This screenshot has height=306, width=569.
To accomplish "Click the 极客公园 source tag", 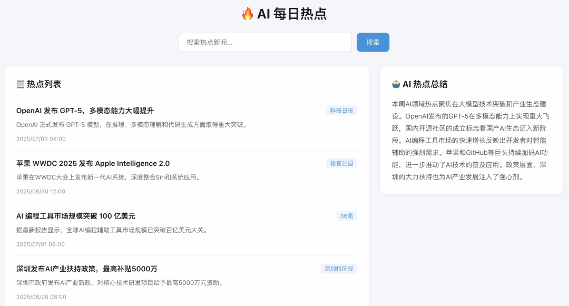I will (x=341, y=163).
